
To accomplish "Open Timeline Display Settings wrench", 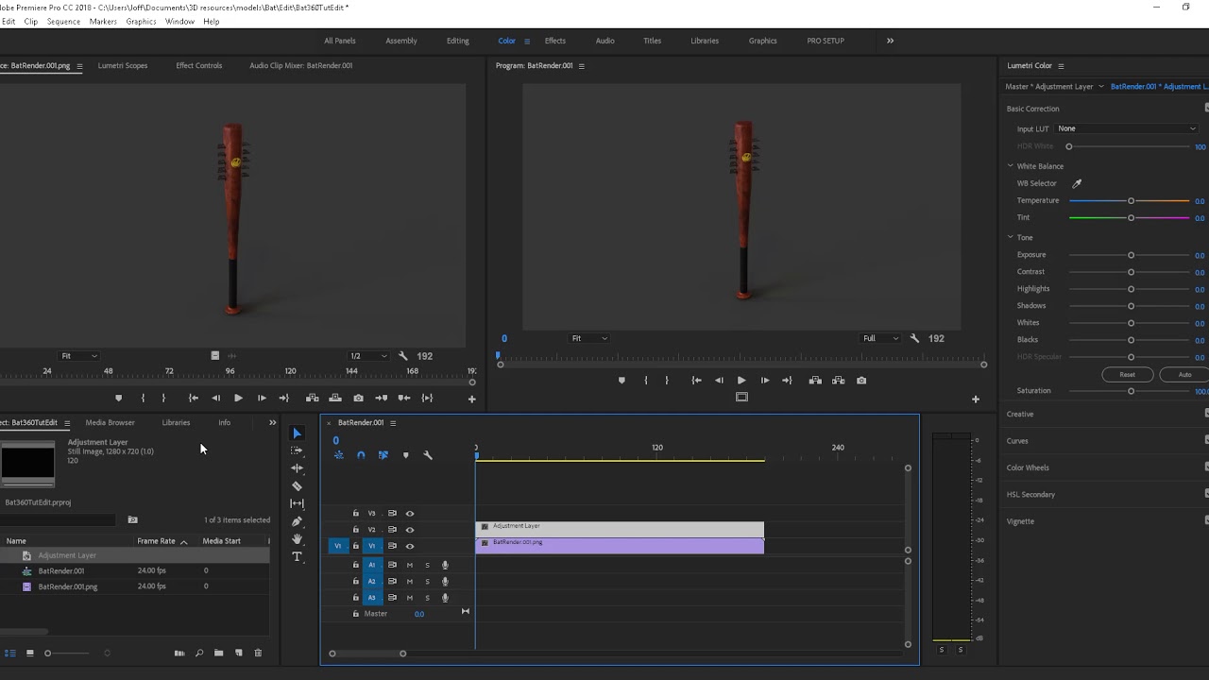I will point(428,455).
